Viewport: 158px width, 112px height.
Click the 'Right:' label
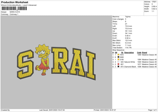[x=115, y=29]
